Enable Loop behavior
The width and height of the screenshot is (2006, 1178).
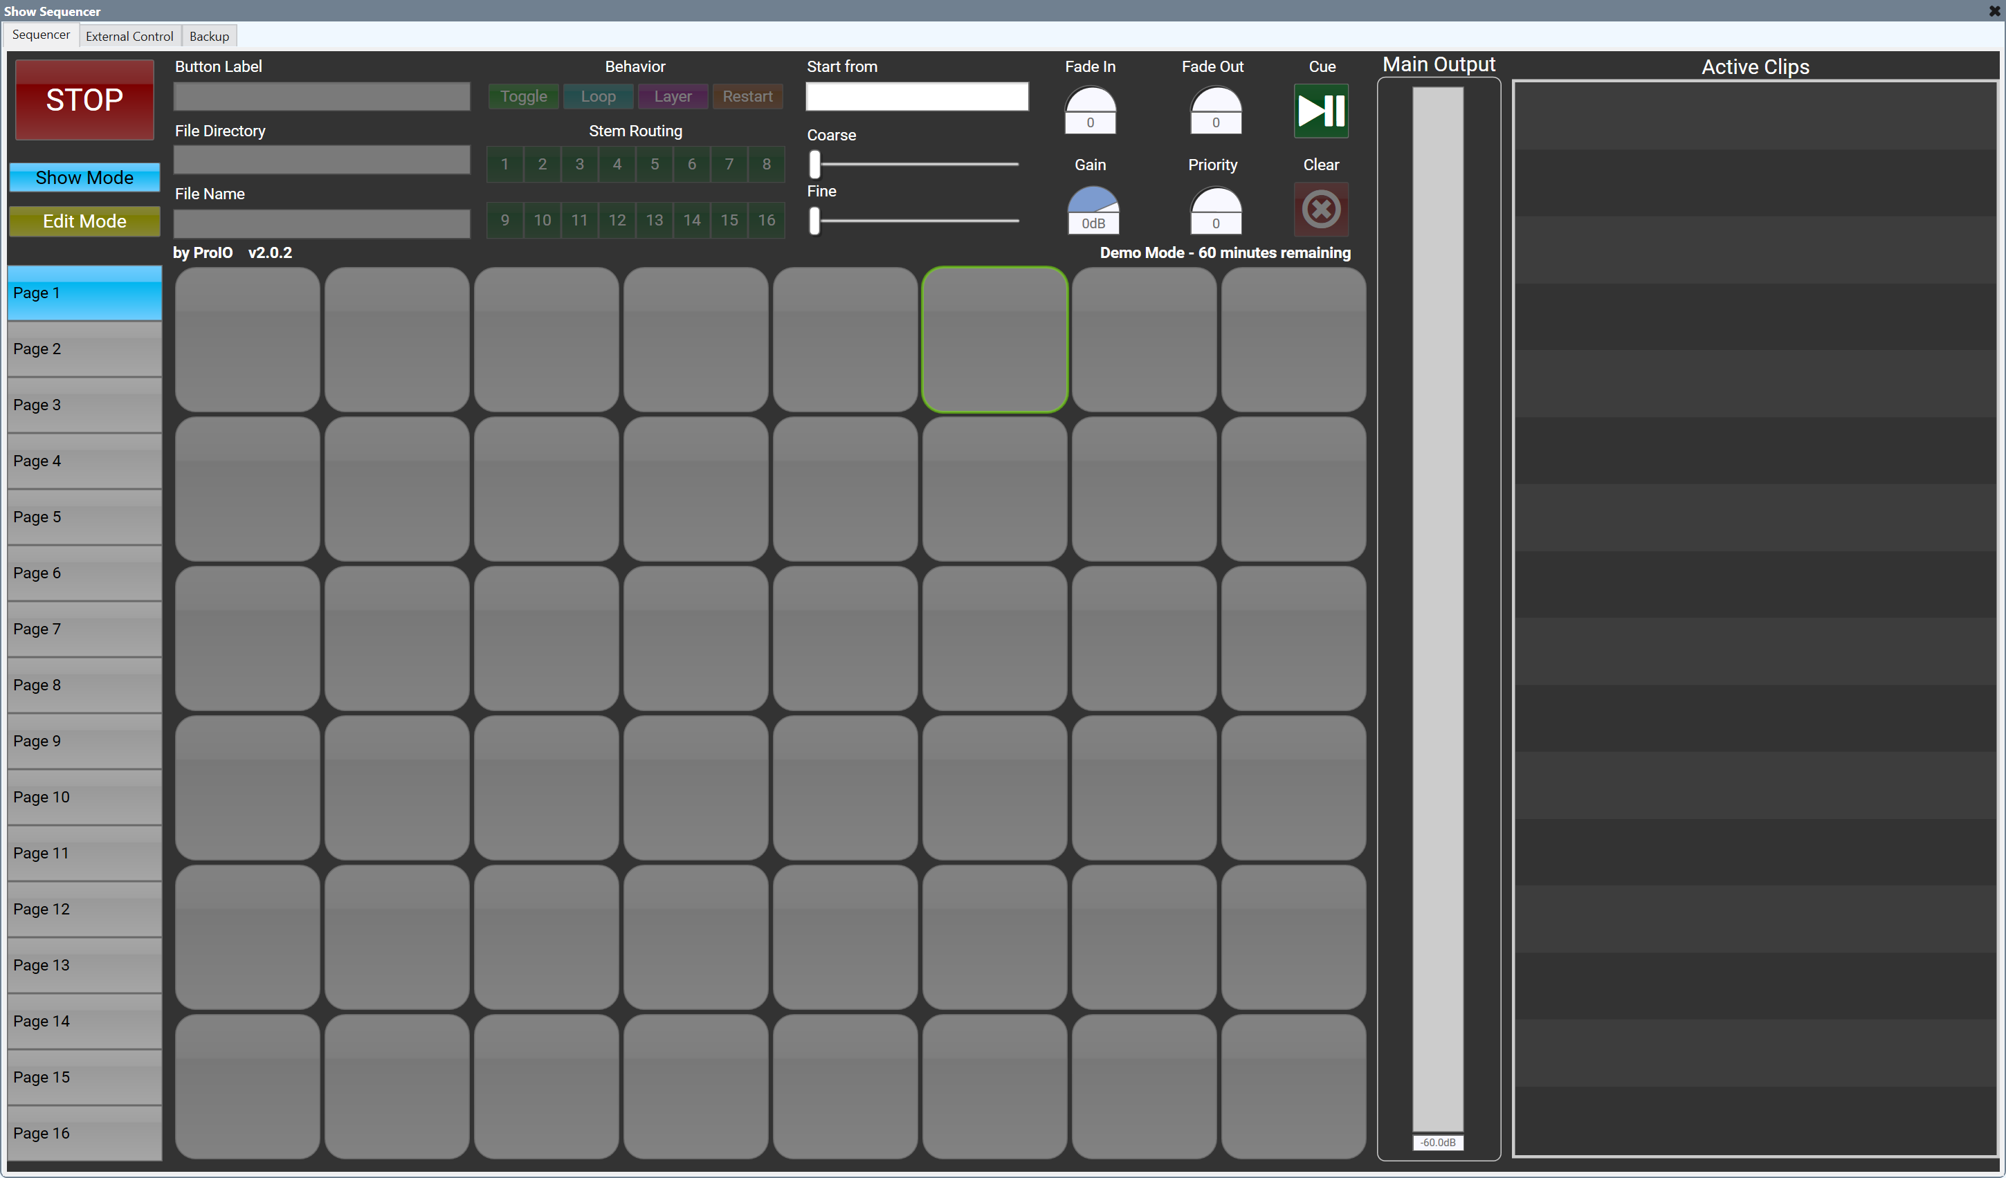click(x=598, y=96)
